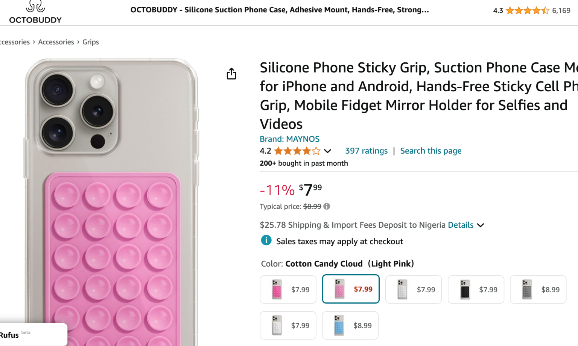
Task: Click the green sales taxes info icon
Action: click(x=266, y=240)
